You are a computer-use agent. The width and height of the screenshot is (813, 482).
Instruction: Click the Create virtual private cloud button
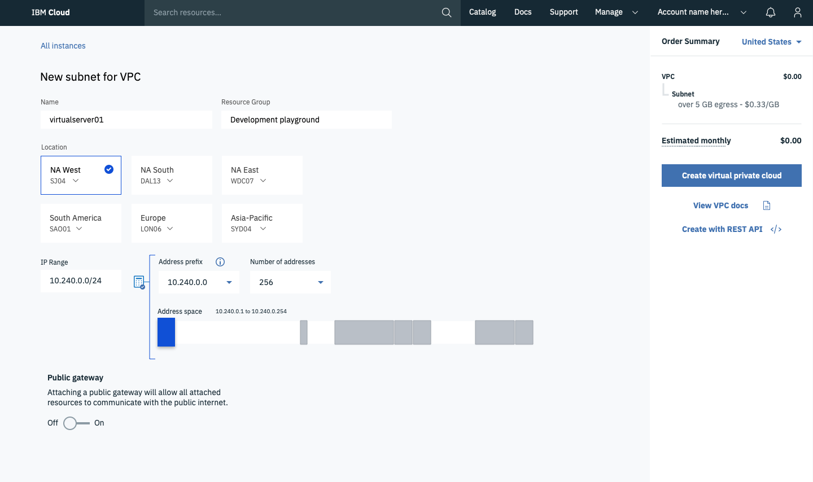(x=731, y=176)
